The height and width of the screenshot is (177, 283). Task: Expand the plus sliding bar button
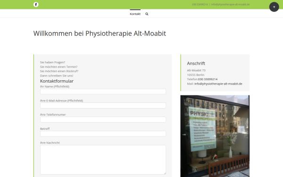pos(274,7)
